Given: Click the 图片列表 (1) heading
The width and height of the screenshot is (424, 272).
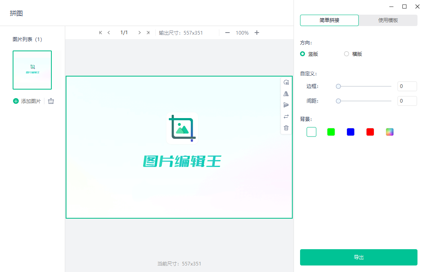Looking at the screenshot, I should 27,39.
